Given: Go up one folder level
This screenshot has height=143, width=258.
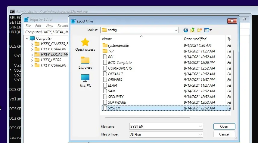Looking at the screenshot, I should coord(192,30).
